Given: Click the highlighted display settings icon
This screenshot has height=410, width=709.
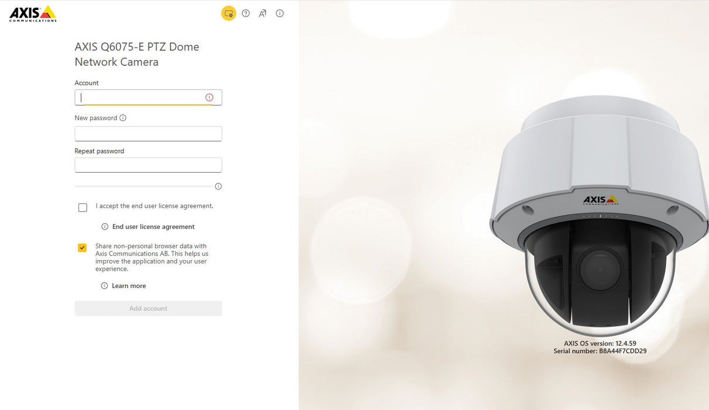Looking at the screenshot, I should coord(228,13).
